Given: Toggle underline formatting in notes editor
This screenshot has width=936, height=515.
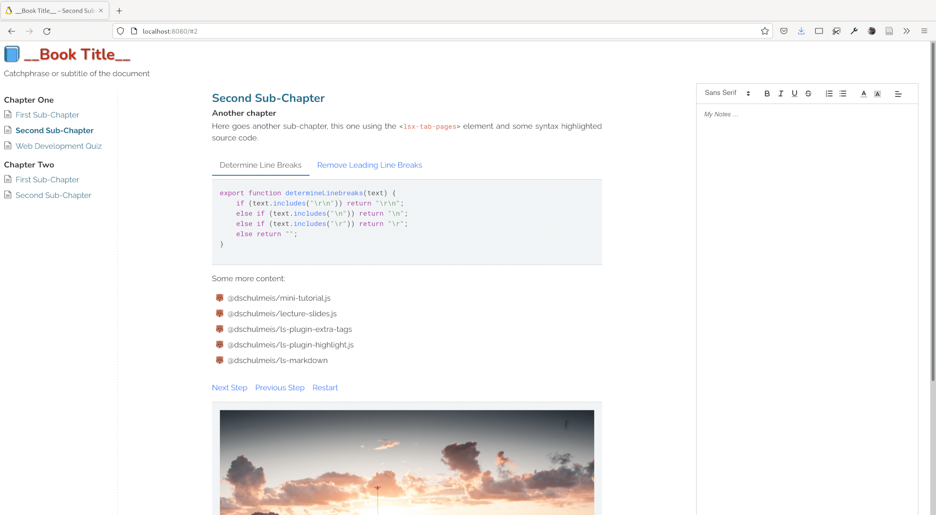Looking at the screenshot, I should (794, 94).
